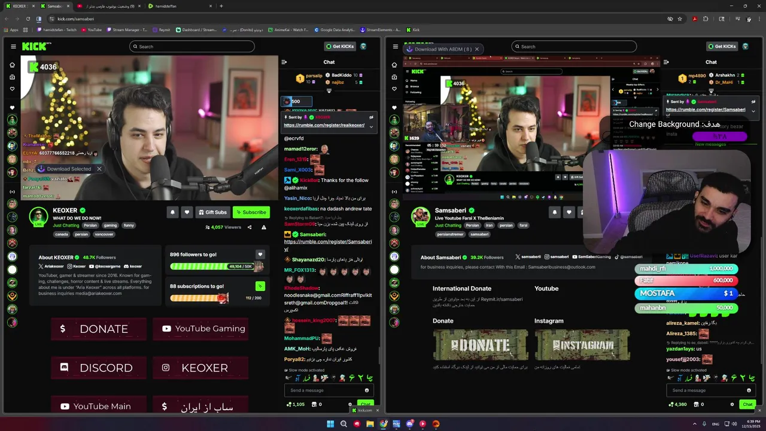The height and width of the screenshot is (431, 766).
Task: Collapse the chat panel in KEOXER's window
Action: click(x=284, y=62)
